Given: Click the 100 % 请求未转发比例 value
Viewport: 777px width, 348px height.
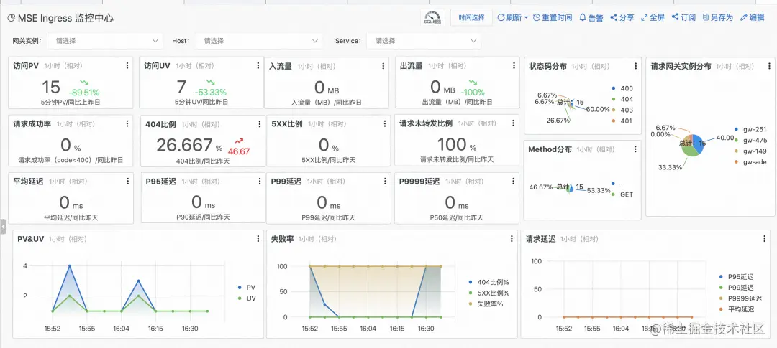Looking at the screenshot, I should point(456,144).
